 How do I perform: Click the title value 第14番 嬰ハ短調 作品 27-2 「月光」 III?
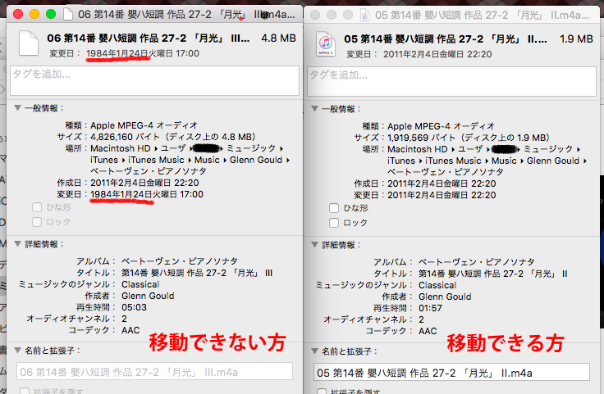197,273
